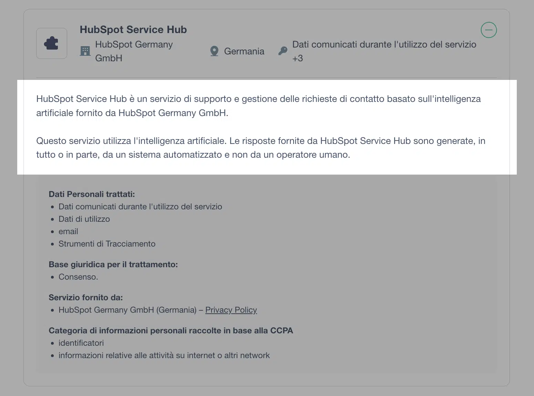Image resolution: width=534 pixels, height=396 pixels.
Task: Click the Servizio fornito da heading
Action: pos(86,298)
